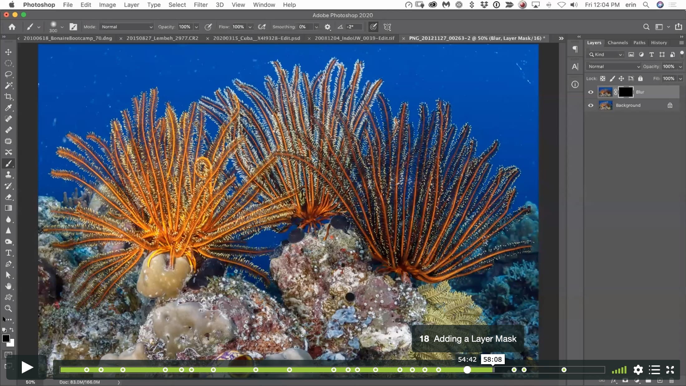Expand the Opacity dropdown in options bar
This screenshot has width=686, height=386.
[x=196, y=27]
